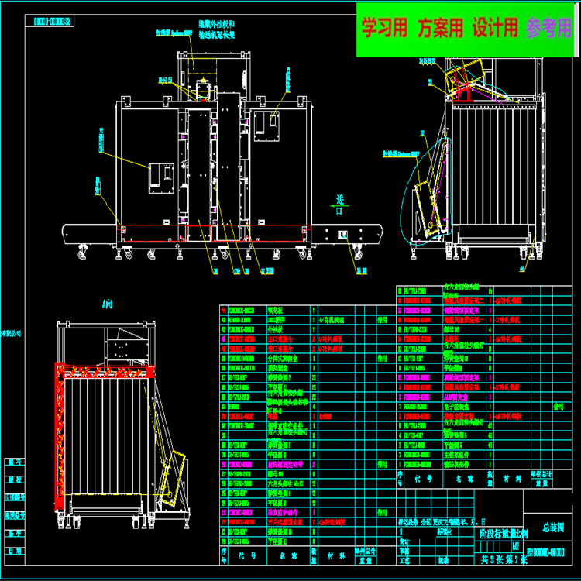Click the 总装图 title block label

[x=553, y=528]
